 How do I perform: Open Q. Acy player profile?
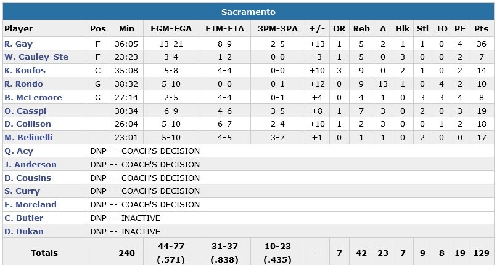(x=18, y=151)
